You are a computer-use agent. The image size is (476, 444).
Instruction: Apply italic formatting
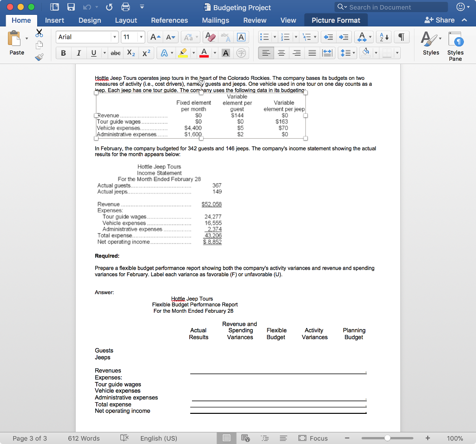pos(78,53)
